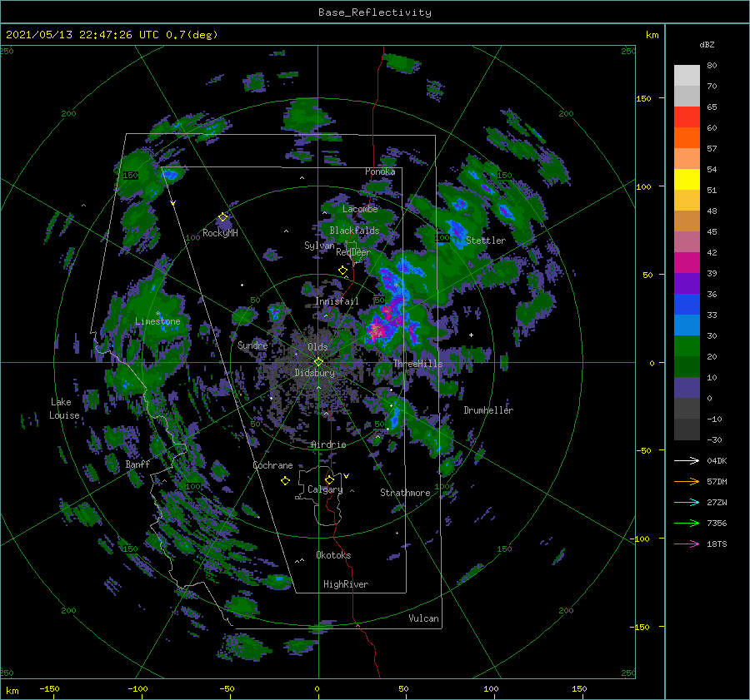This screenshot has width=750, height=700.
Task: Click the Cochrane label
Action: point(272,465)
